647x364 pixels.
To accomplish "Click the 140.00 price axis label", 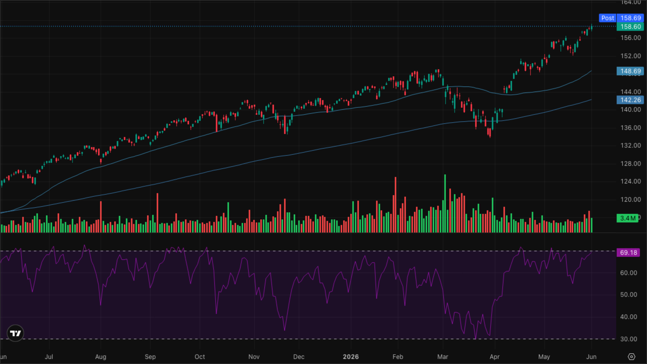I will (x=631, y=109).
